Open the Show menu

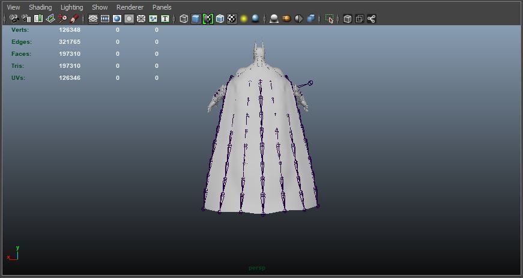[100, 7]
